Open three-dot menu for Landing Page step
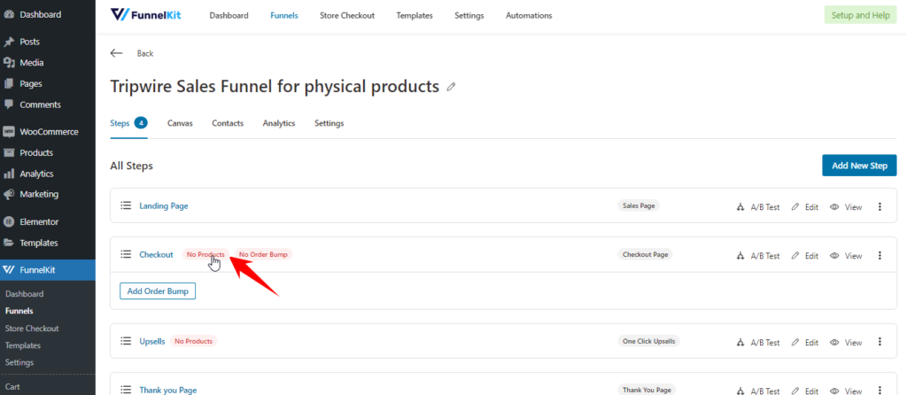Viewport: 907px width, 395px height. pos(880,206)
